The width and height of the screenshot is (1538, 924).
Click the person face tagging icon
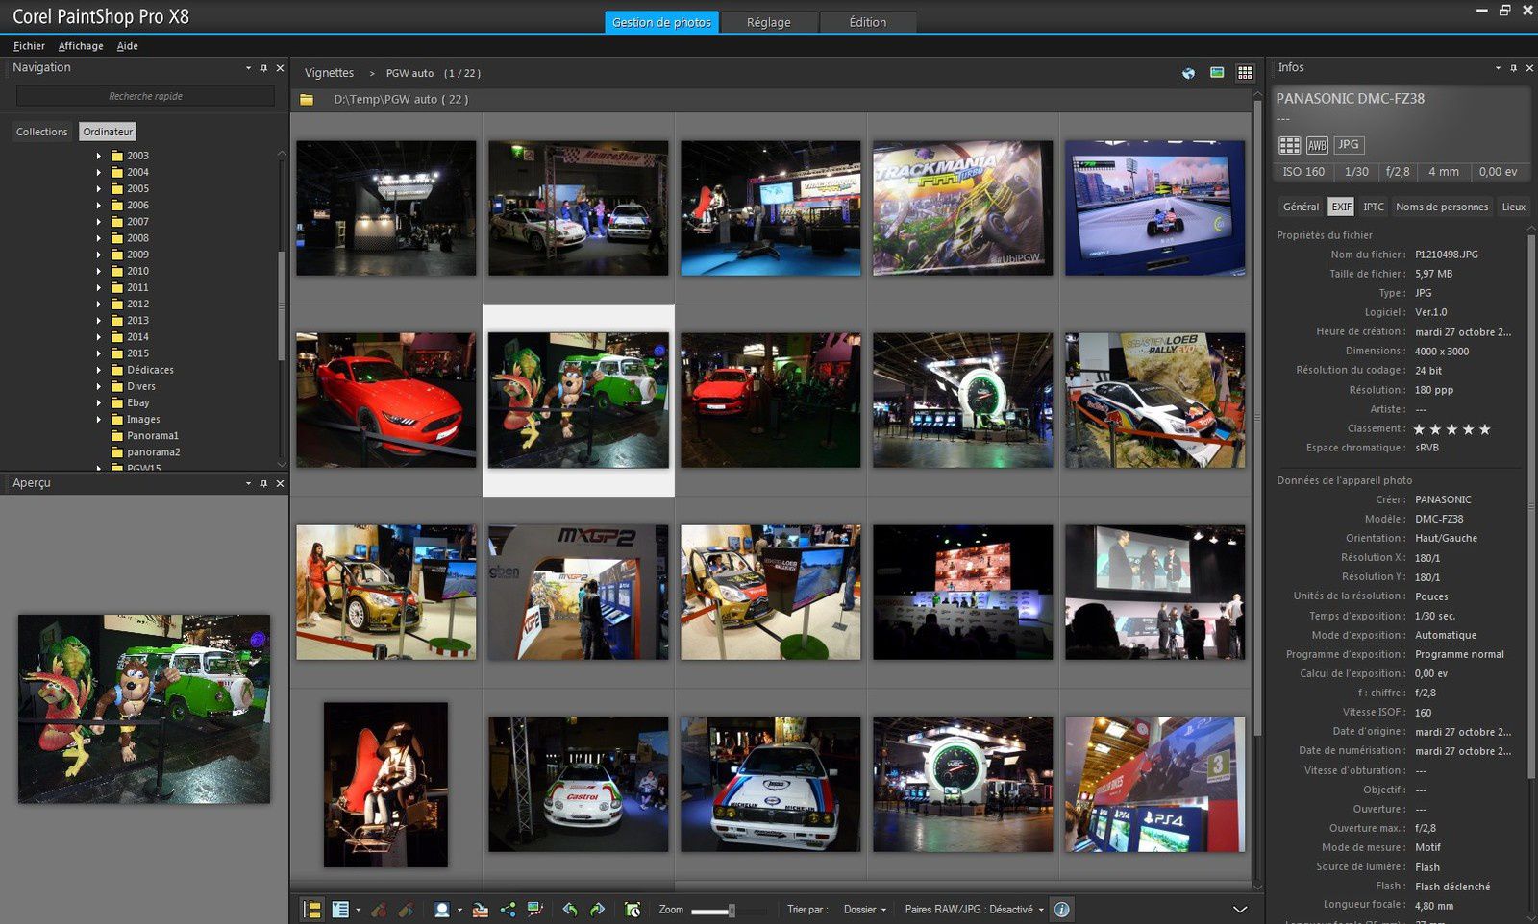point(442,910)
